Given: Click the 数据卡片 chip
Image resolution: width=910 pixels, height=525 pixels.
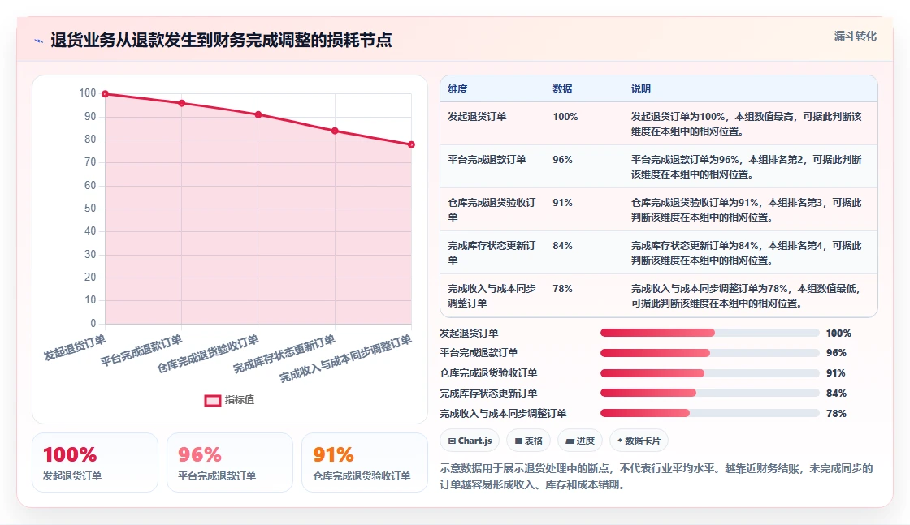Looking at the screenshot, I should (x=639, y=441).
